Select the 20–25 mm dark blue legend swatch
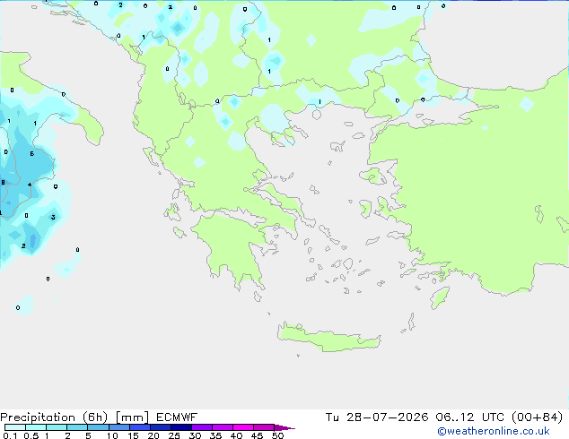569x439 pixels. tap(160, 427)
